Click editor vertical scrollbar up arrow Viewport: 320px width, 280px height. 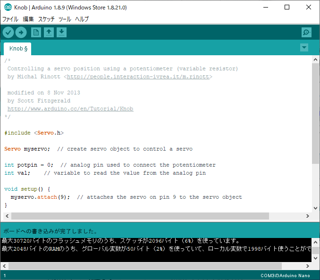point(315,59)
